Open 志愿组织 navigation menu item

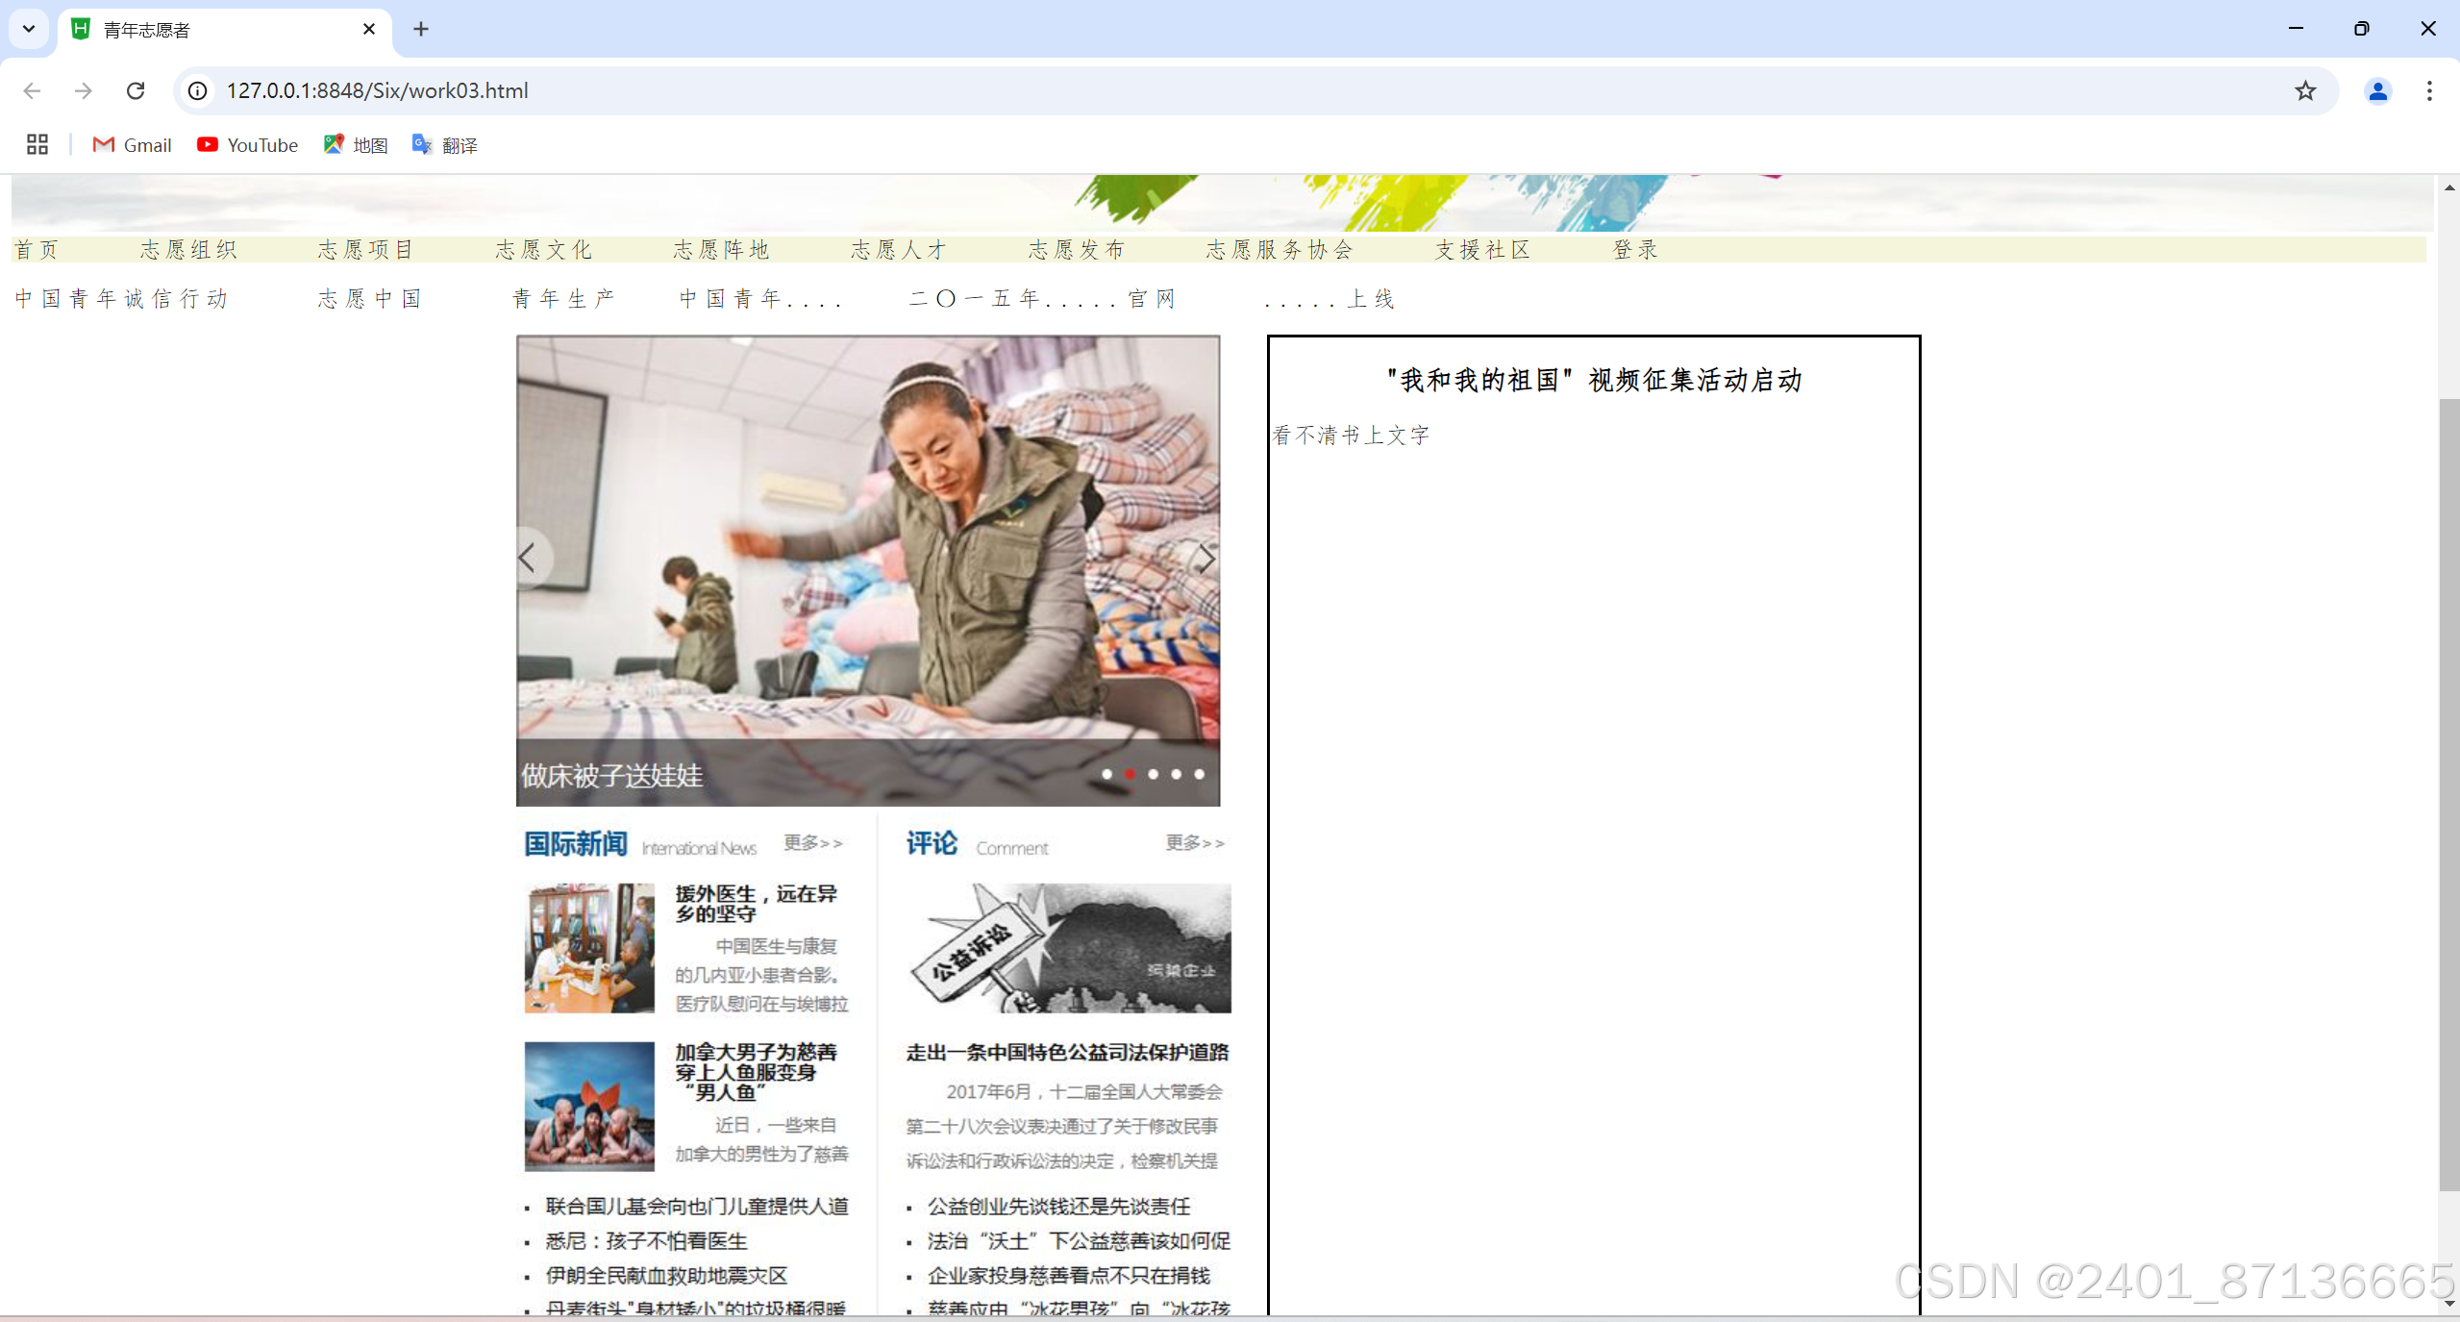[x=188, y=250]
